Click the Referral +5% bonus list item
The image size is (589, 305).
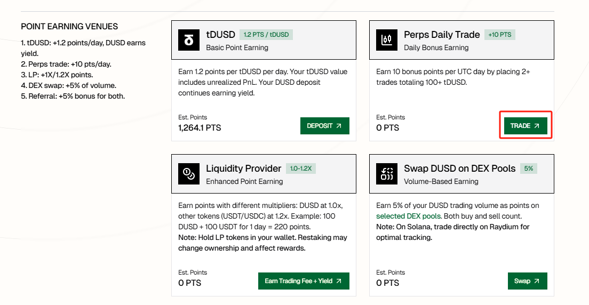(73, 97)
